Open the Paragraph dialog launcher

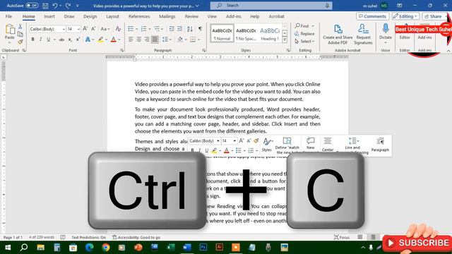point(204,50)
